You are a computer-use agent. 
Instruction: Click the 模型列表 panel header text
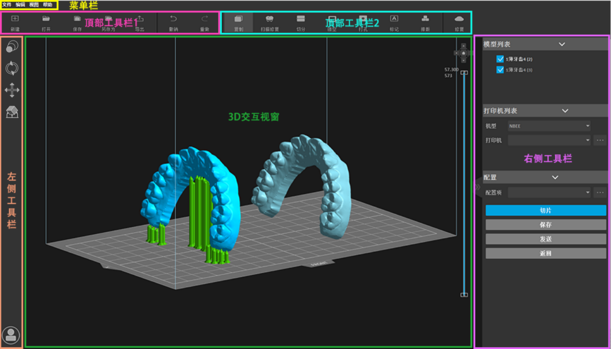pos(497,44)
